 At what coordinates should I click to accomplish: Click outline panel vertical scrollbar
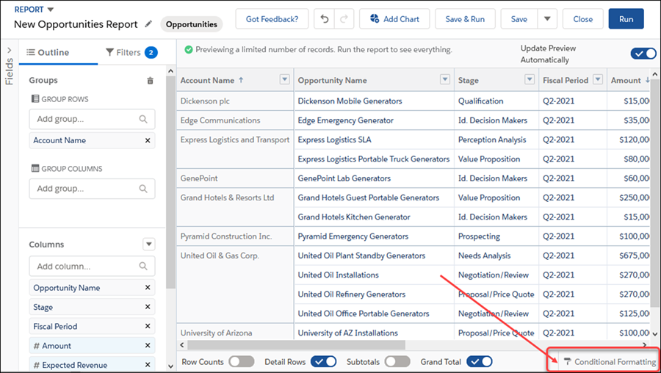coord(170,183)
